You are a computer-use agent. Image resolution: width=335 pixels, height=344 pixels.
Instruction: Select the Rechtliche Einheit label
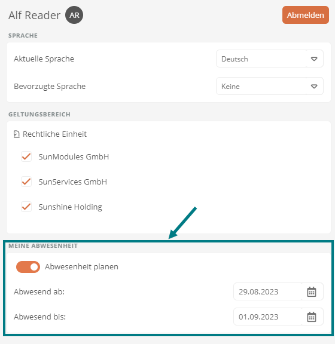(x=54, y=134)
